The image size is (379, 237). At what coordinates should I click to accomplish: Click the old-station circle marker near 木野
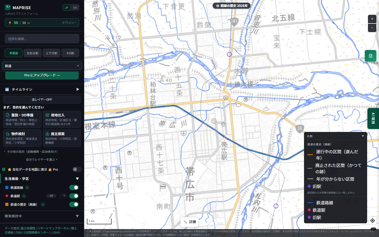coord(229,54)
